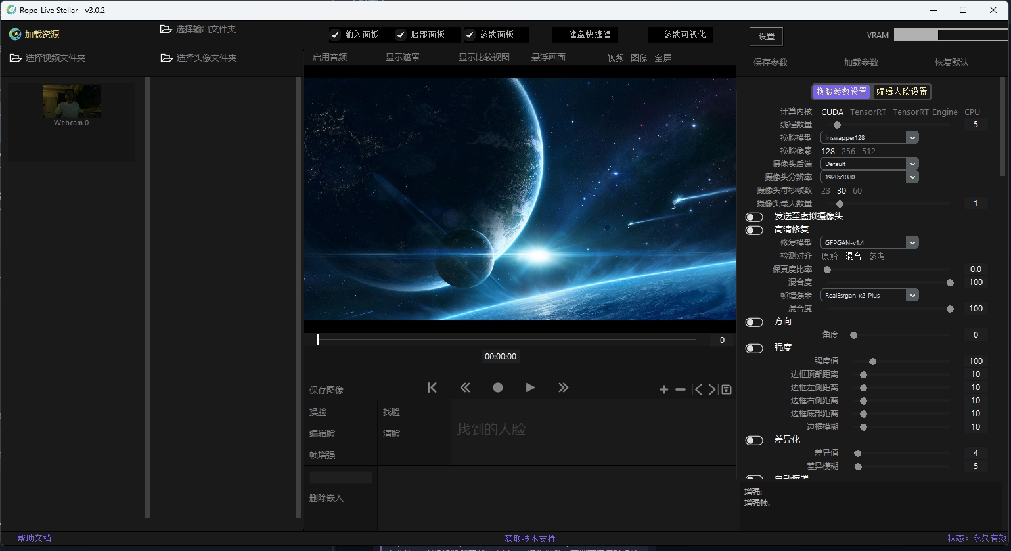Image resolution: width=1011 pixels, height=551 pixels.
Task: Enable the 发送至虚拟摄像头 switch
Action: tap(754, 217)
